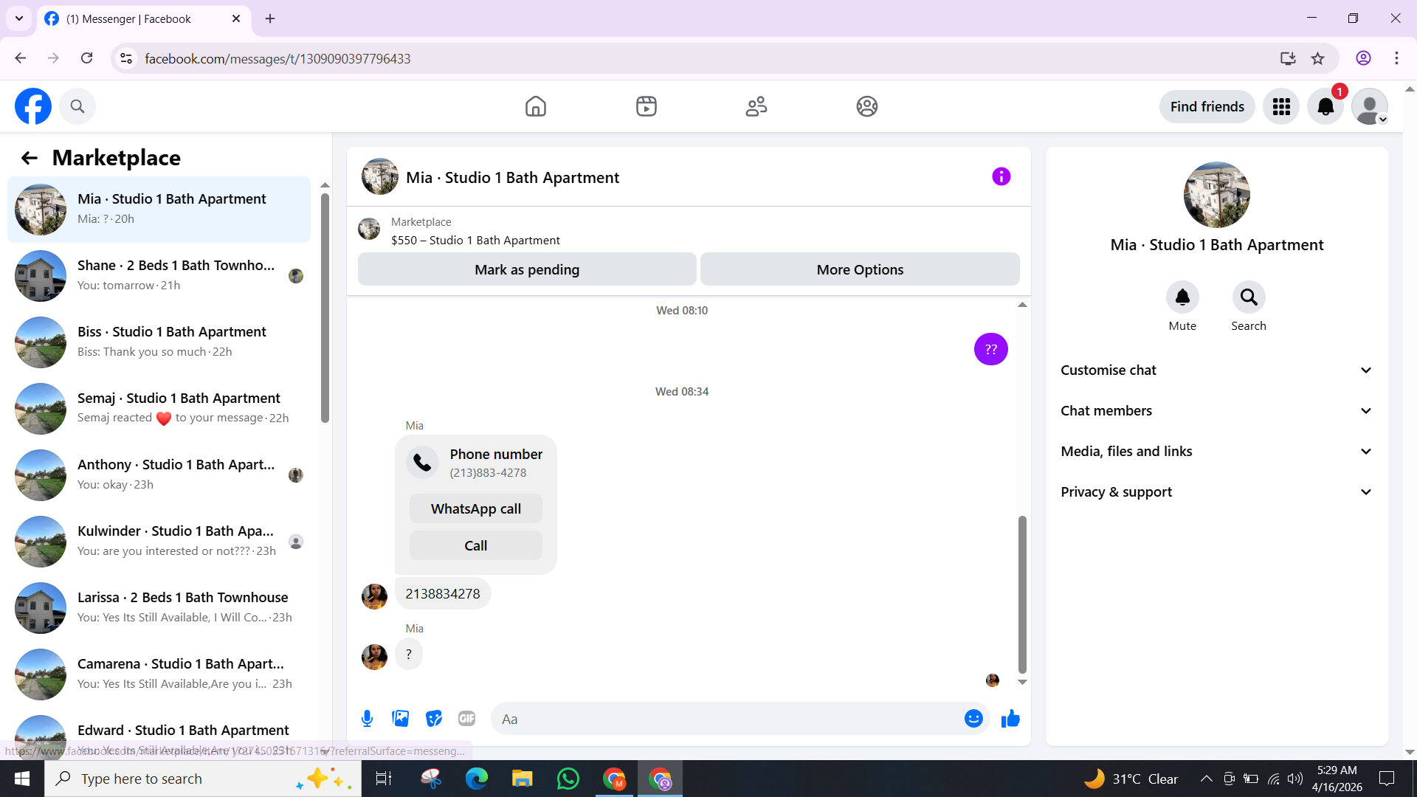The width and height of the screenshot is (1417, 797).
Task: Open the Shane 2 Beds Townhouse conversation
Action: 159,276
